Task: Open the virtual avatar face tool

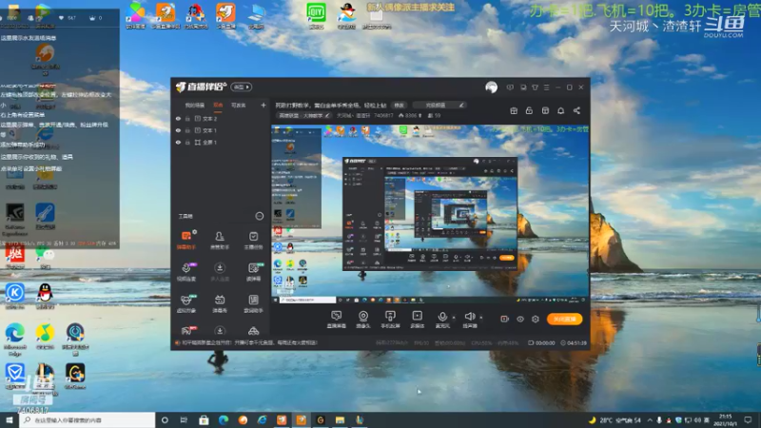Action: click(x=186, y=302)
